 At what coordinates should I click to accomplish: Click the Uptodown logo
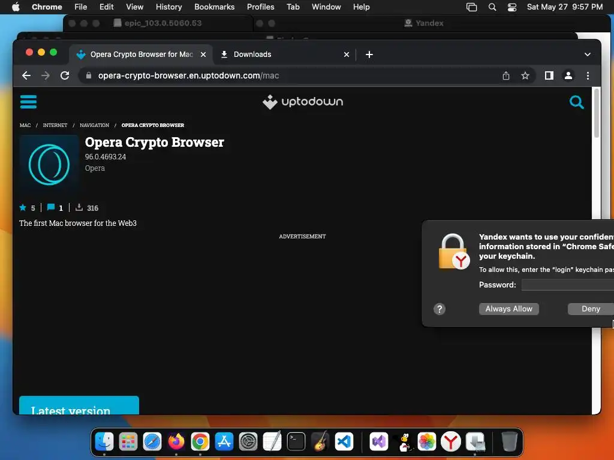303,102
